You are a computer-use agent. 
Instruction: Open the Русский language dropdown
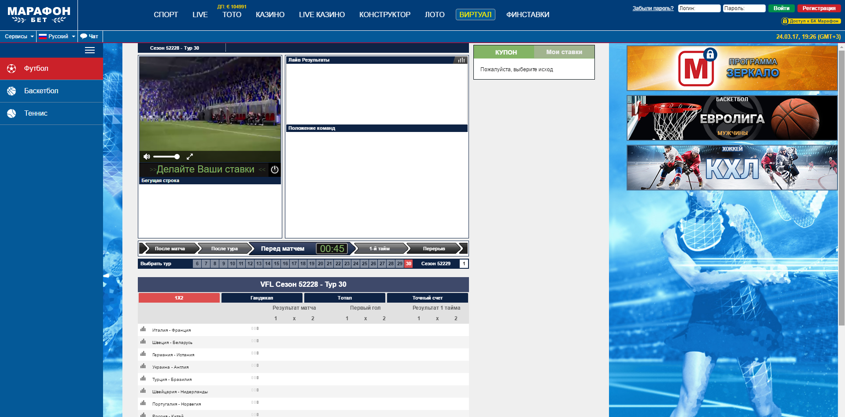[x=57, y=37]
